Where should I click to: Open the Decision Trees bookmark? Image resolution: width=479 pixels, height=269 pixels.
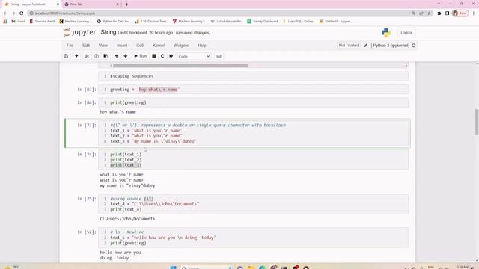(151, 22)
